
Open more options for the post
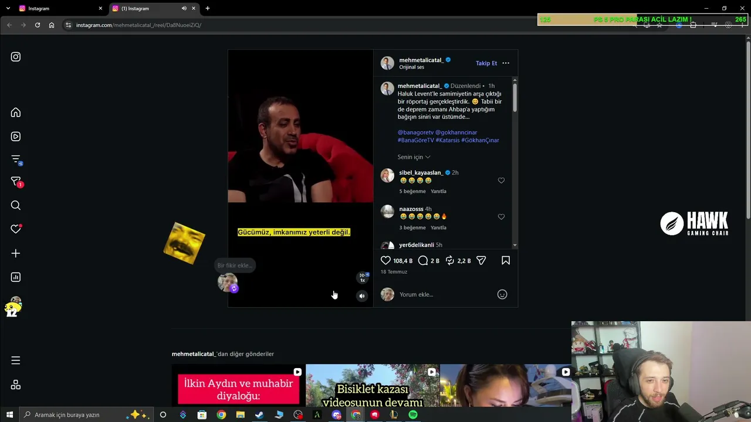(x=506, y=63)
